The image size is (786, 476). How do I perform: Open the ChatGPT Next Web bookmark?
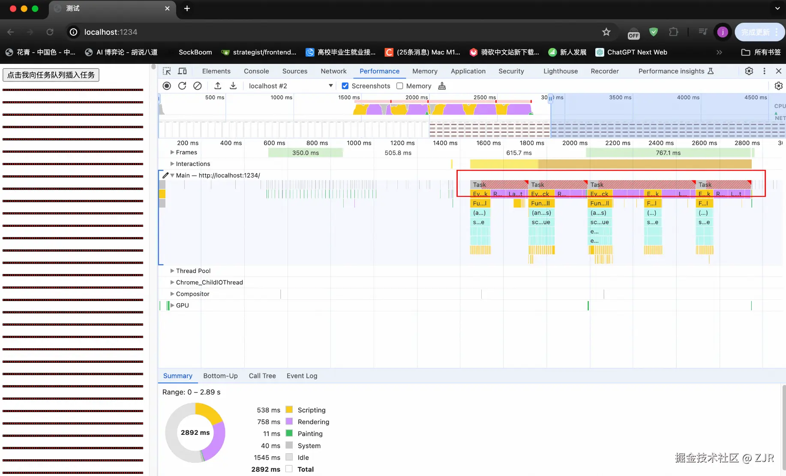[631, 52]
